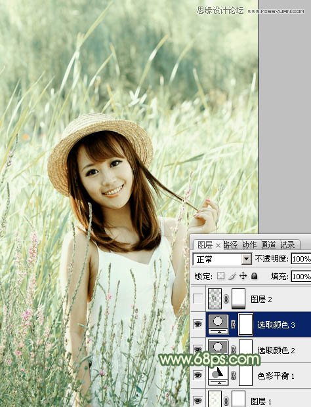The image size is (311, 407).
Task: Click the 不透明度 label
Action: (272, 258)
